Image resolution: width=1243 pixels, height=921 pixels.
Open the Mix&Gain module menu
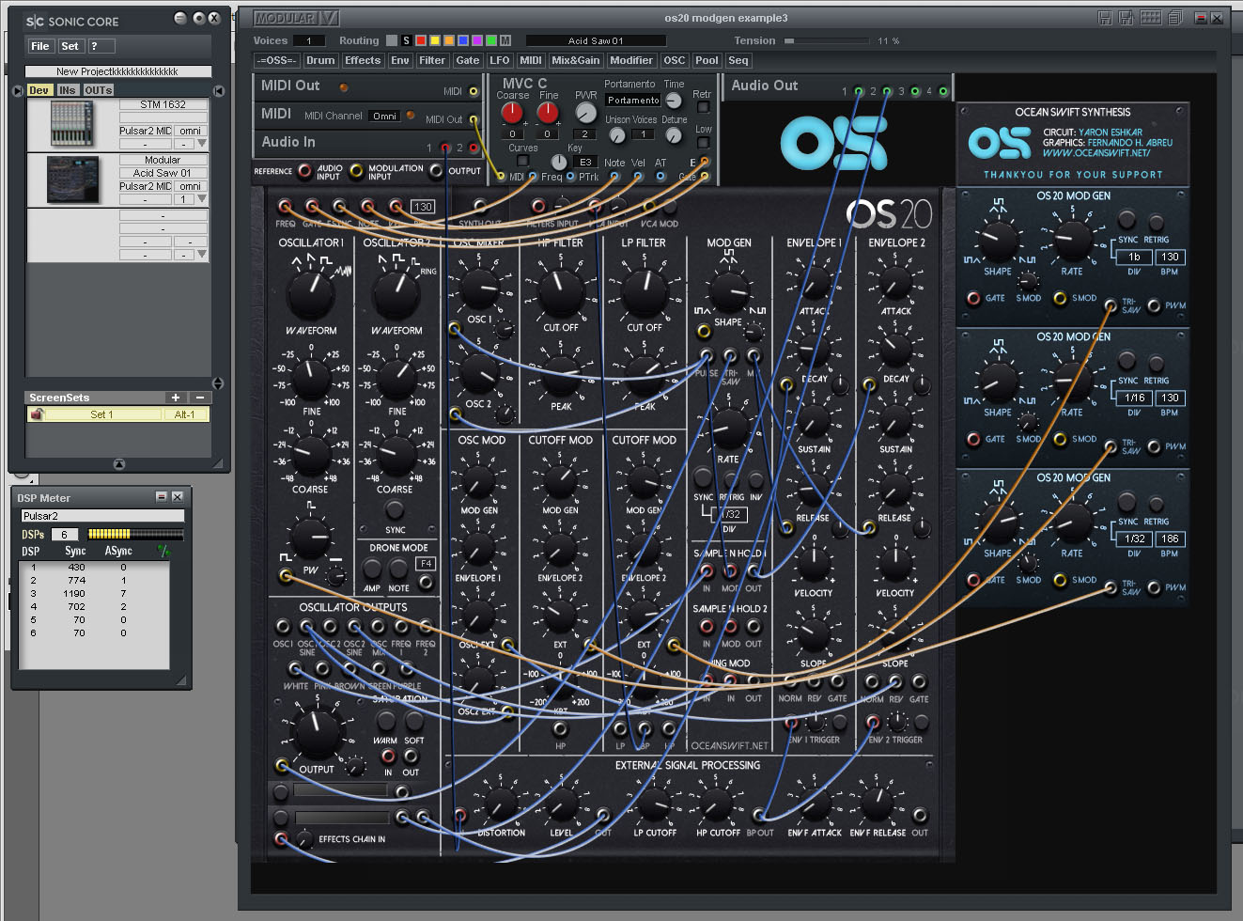tap(576, 60)
